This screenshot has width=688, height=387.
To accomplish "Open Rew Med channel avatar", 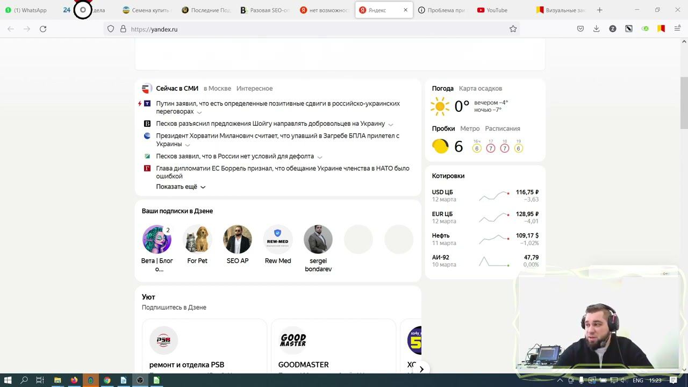I will pyautogui.click(x=278, y=239).
